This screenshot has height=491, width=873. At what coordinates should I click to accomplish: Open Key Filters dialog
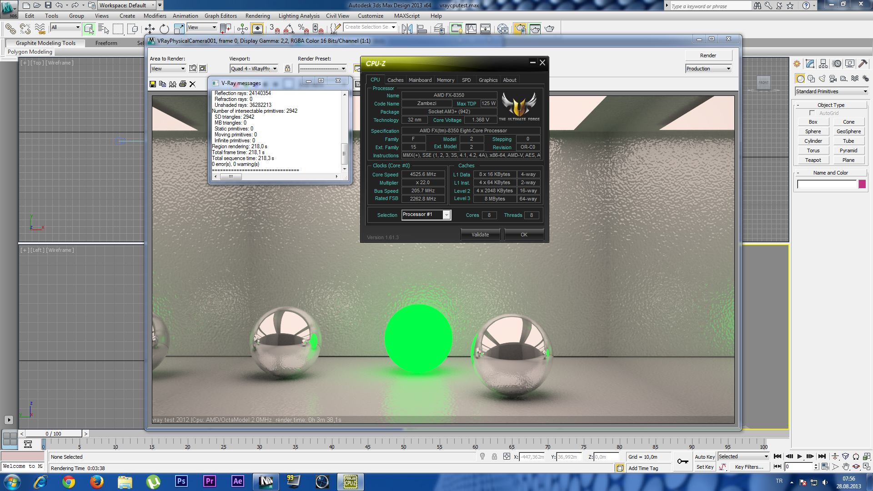tap(749, 467)
